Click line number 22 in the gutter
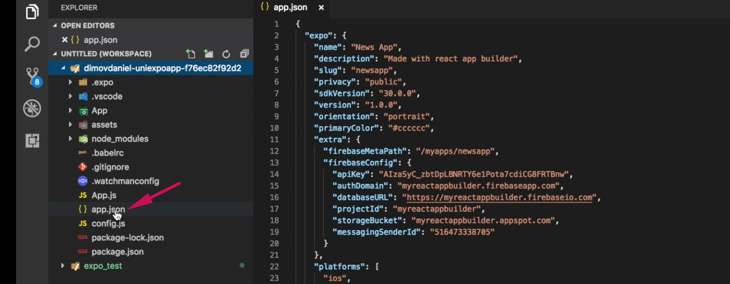 click(x=274, y=266)
